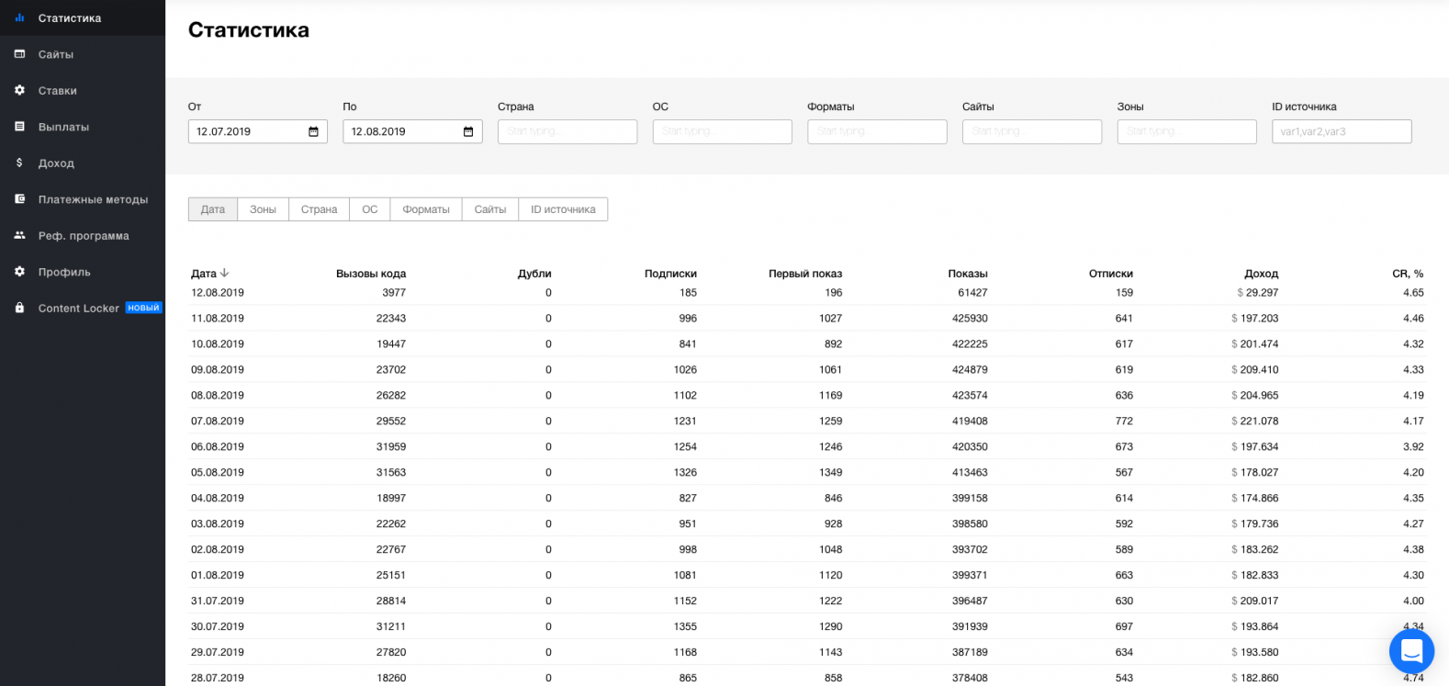Open Выплаты sidebar section

[63, 127]
